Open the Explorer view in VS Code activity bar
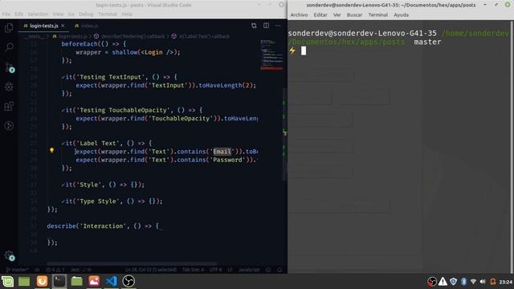The width and height of the screenshot is (514, 289). pyautogui.click(x=9, y=28)
